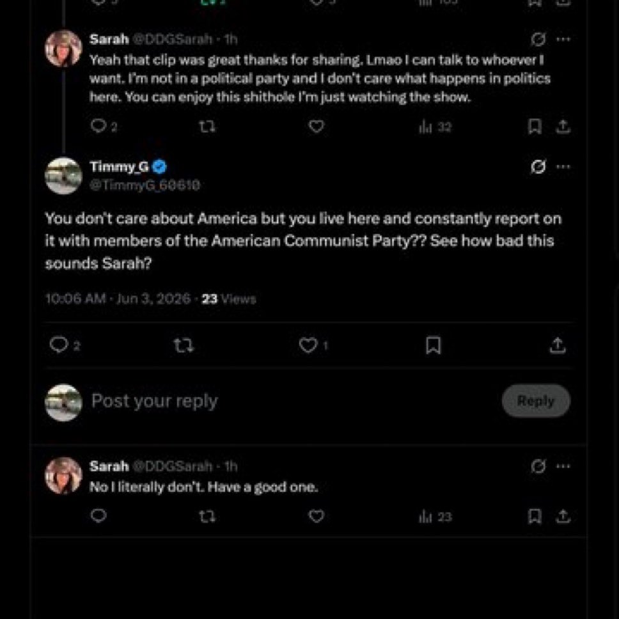The width and height of the screenshot is (619, 619).
Task: Open more options on Sarah's top reply
Action: click(563, 39)
